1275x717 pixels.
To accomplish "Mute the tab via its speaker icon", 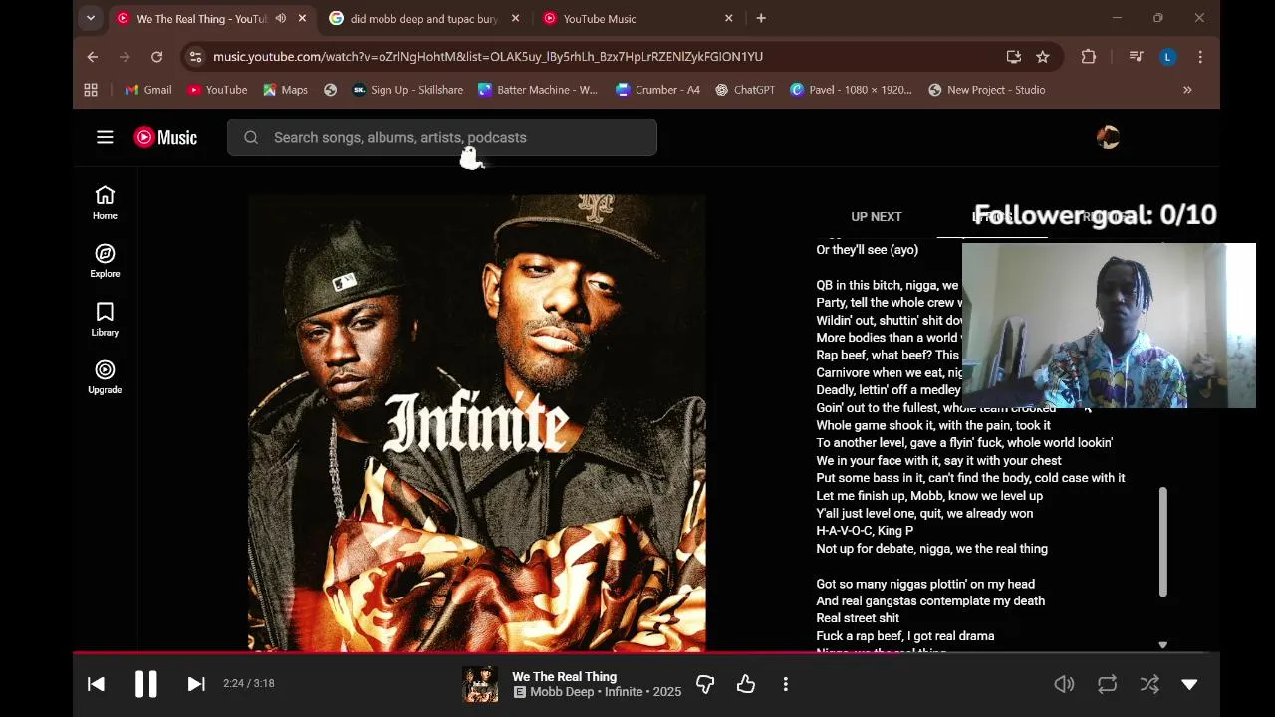I will (280, 18).
